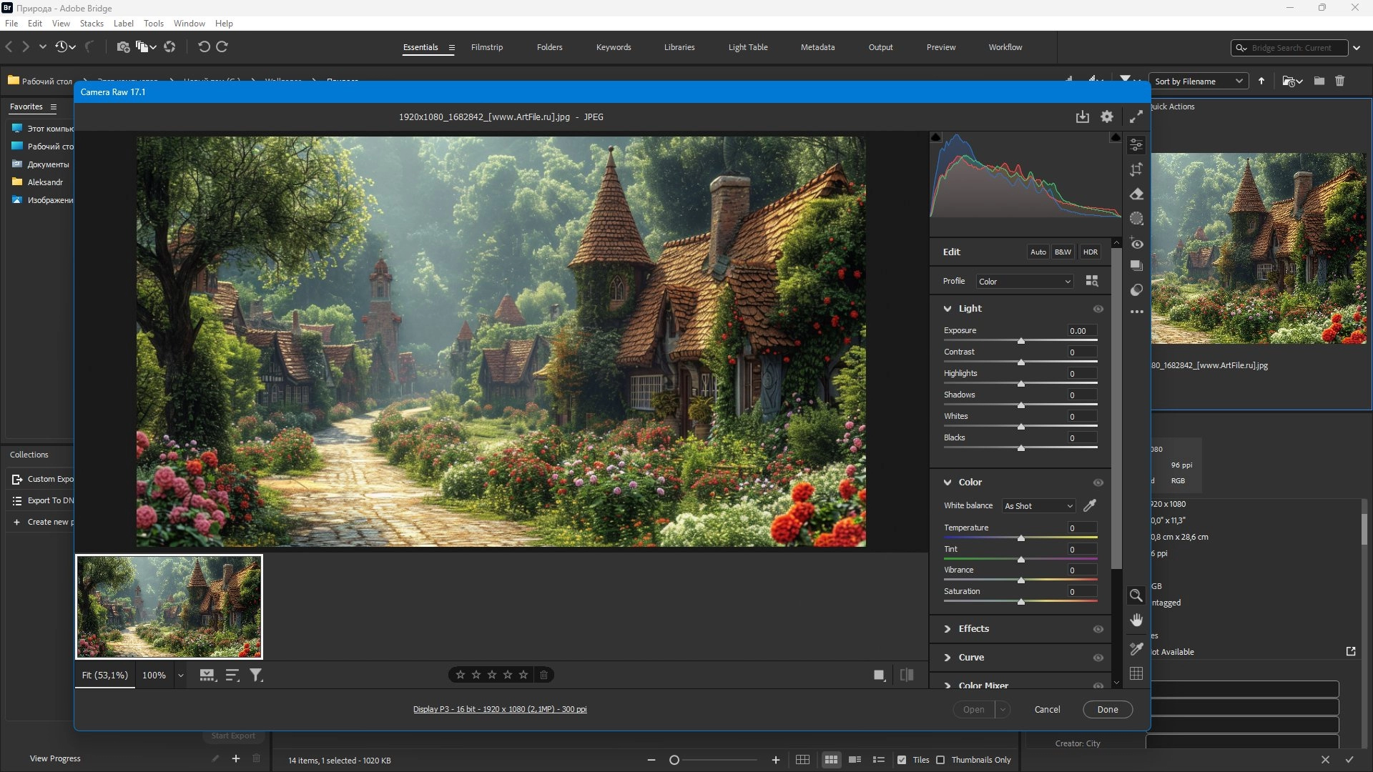Cancel the Camera Raw dialog
The width and height of the screenshot is (1373, 772).
click(x=1048, y=710)
